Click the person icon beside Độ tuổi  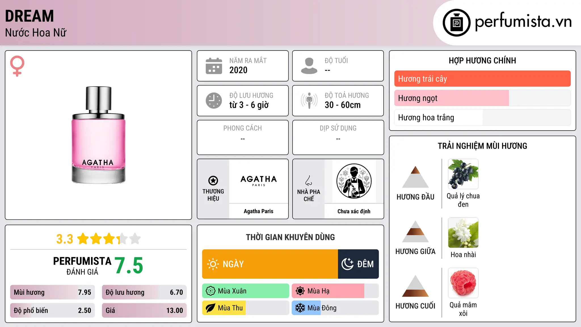coord(309,66)
